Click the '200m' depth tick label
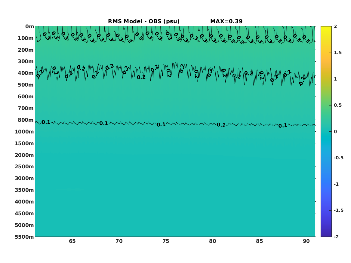Image resolution: width=351 pixels, height=263 pixels. (x=26, y=50)
